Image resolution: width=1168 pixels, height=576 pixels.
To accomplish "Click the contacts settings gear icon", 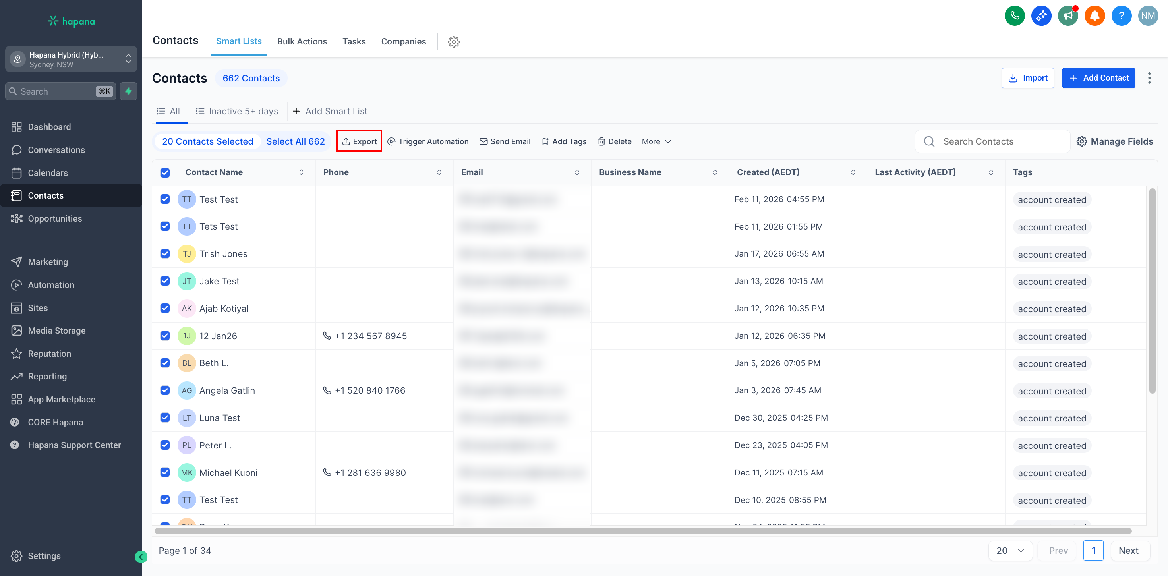I will (453, 42).
